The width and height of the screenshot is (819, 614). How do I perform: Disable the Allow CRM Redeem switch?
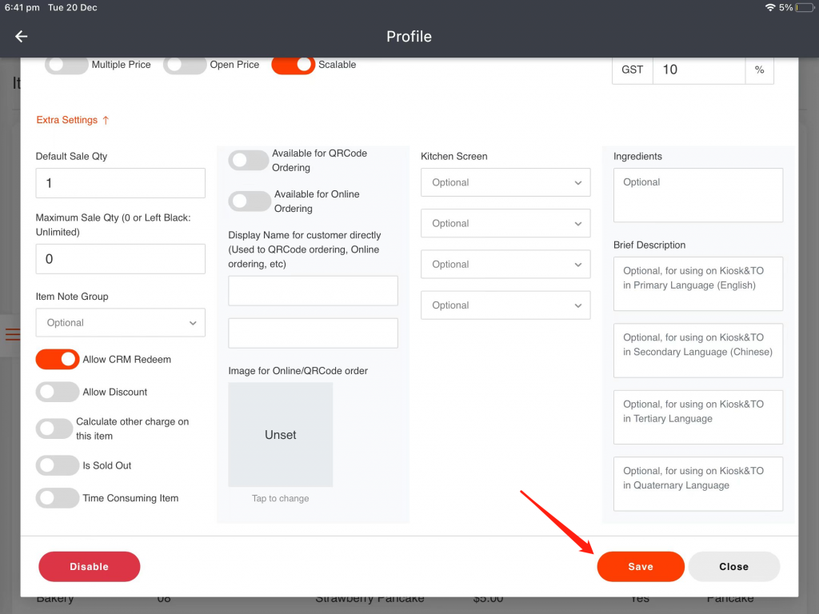58,360
